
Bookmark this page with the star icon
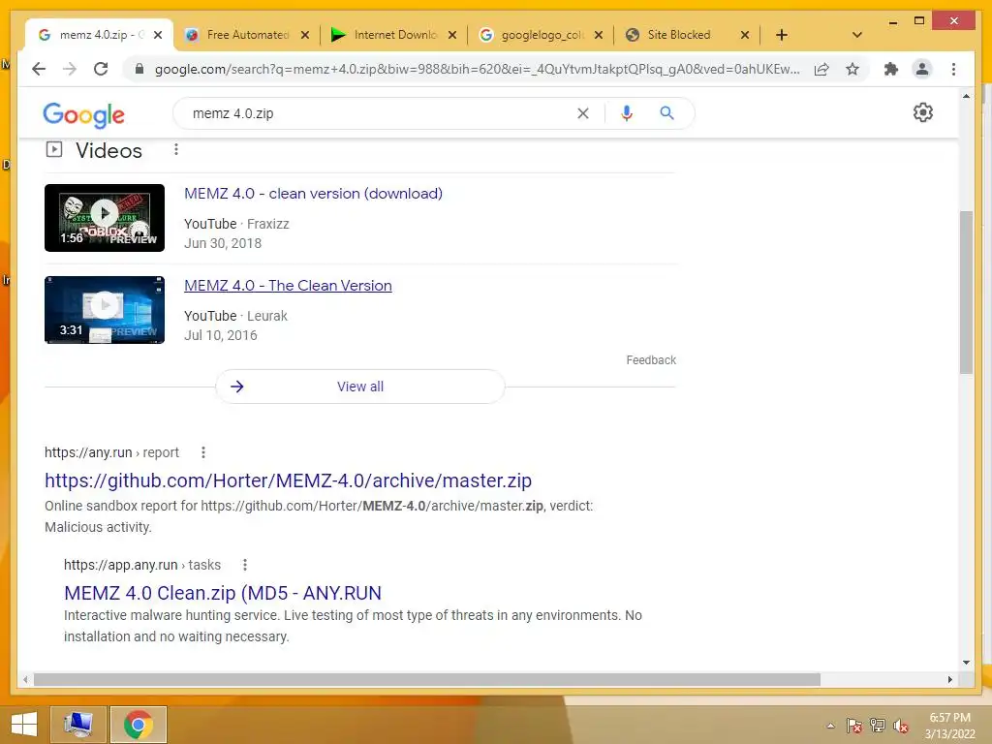point(852,69)
